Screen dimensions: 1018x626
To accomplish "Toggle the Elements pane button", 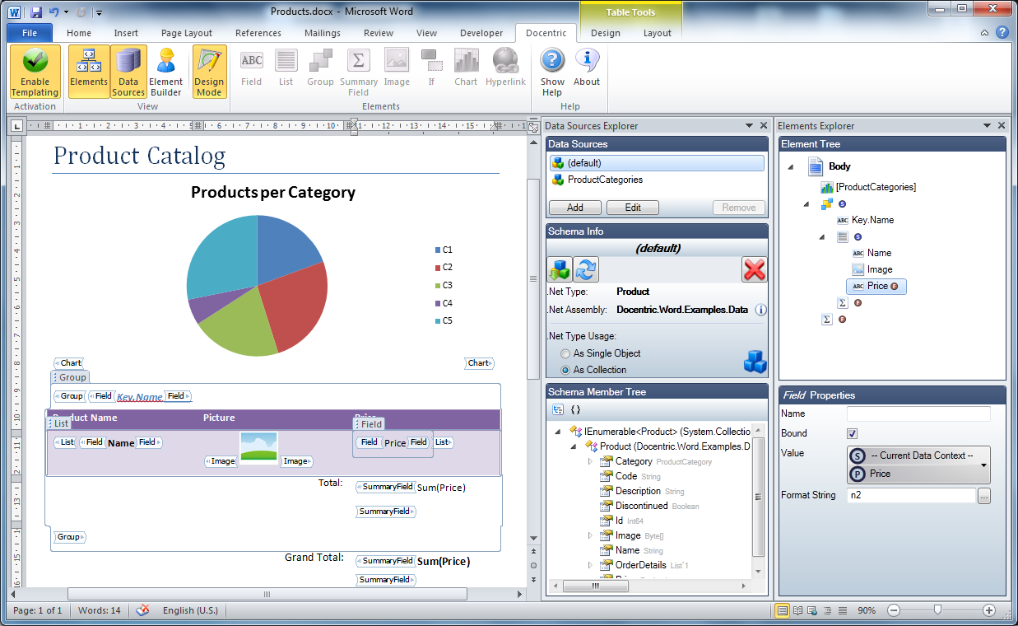I will 89,72.
